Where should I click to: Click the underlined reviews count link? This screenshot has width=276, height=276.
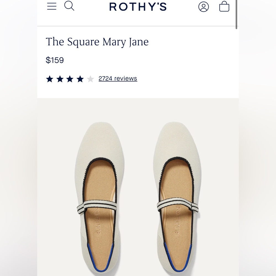pyautogui.click(x=118, y=78)
